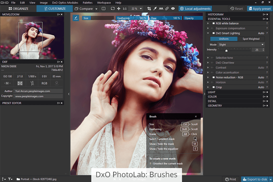The width and height of the screenshot is (273, 182).
Task: Pick the white balance eyedropper tool
Action: [x=155, y=9]
